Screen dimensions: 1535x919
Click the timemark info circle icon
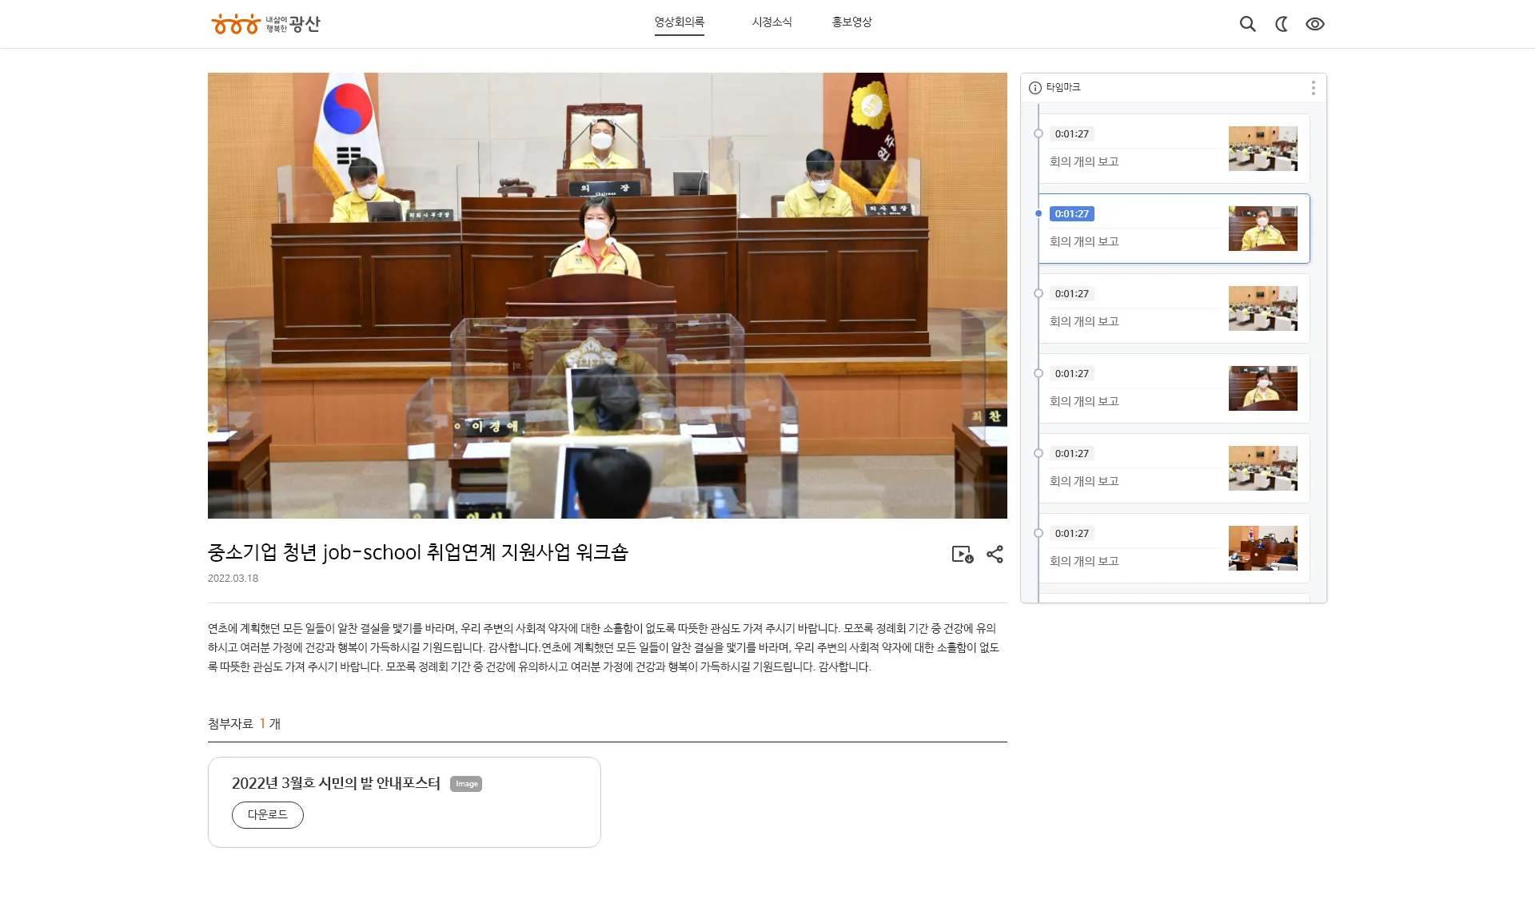(1035, 88)
